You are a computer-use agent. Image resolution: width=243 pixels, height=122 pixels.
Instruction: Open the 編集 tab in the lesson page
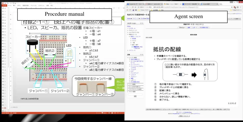[189, 28]
